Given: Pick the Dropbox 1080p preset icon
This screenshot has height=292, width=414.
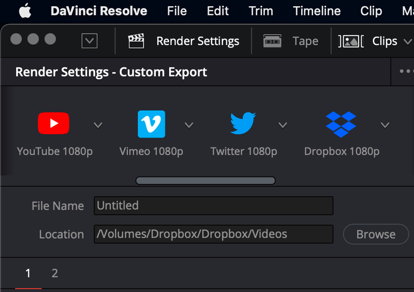Looking at the screenshot, I should [x=341, y=124].
